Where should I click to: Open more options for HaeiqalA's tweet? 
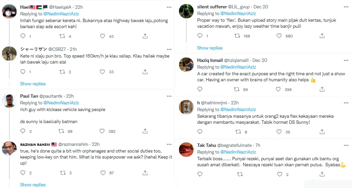pos(169,7)
